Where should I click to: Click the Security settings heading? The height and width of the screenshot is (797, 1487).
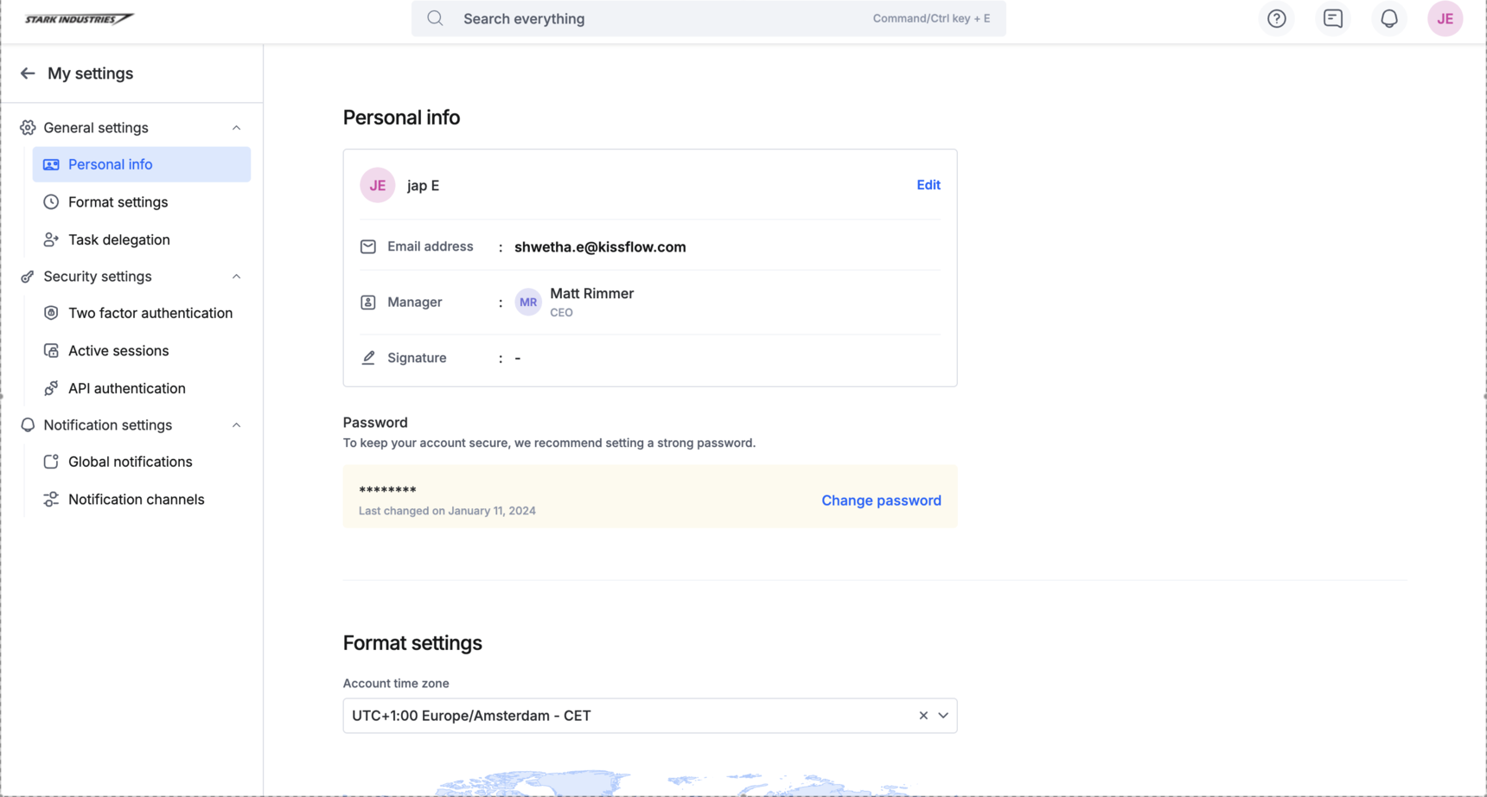[98, 277]
